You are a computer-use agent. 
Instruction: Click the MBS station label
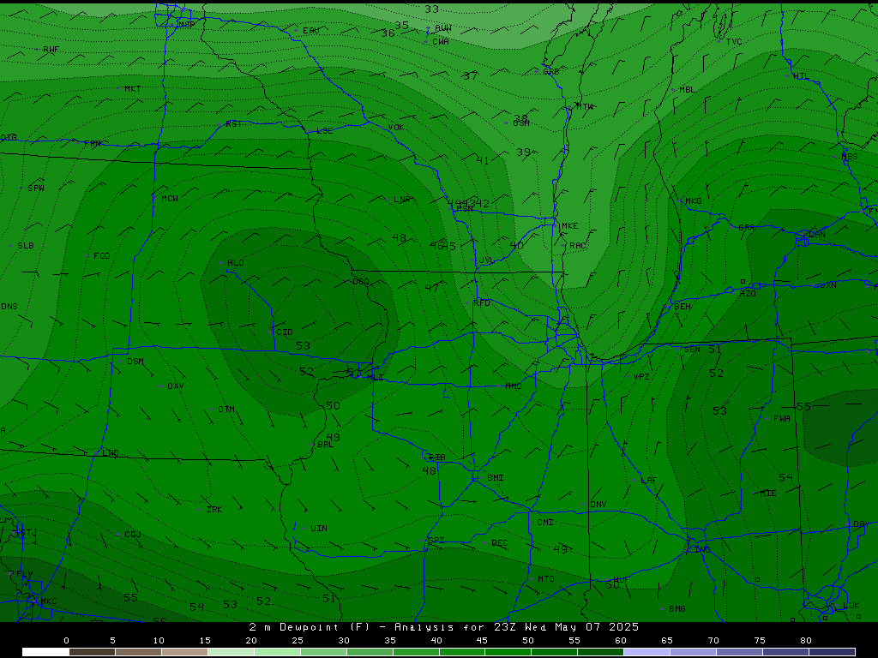click(850, 157)
